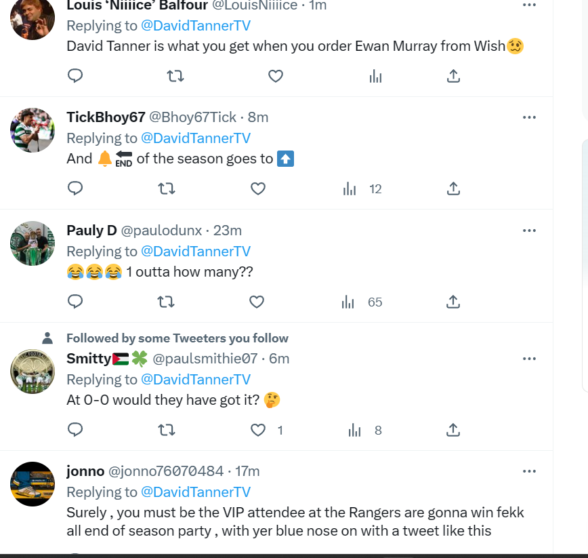This screenshot has height=558, width=588.
Task: Retweet Pauly D's tweet
Action: [166, 302]
